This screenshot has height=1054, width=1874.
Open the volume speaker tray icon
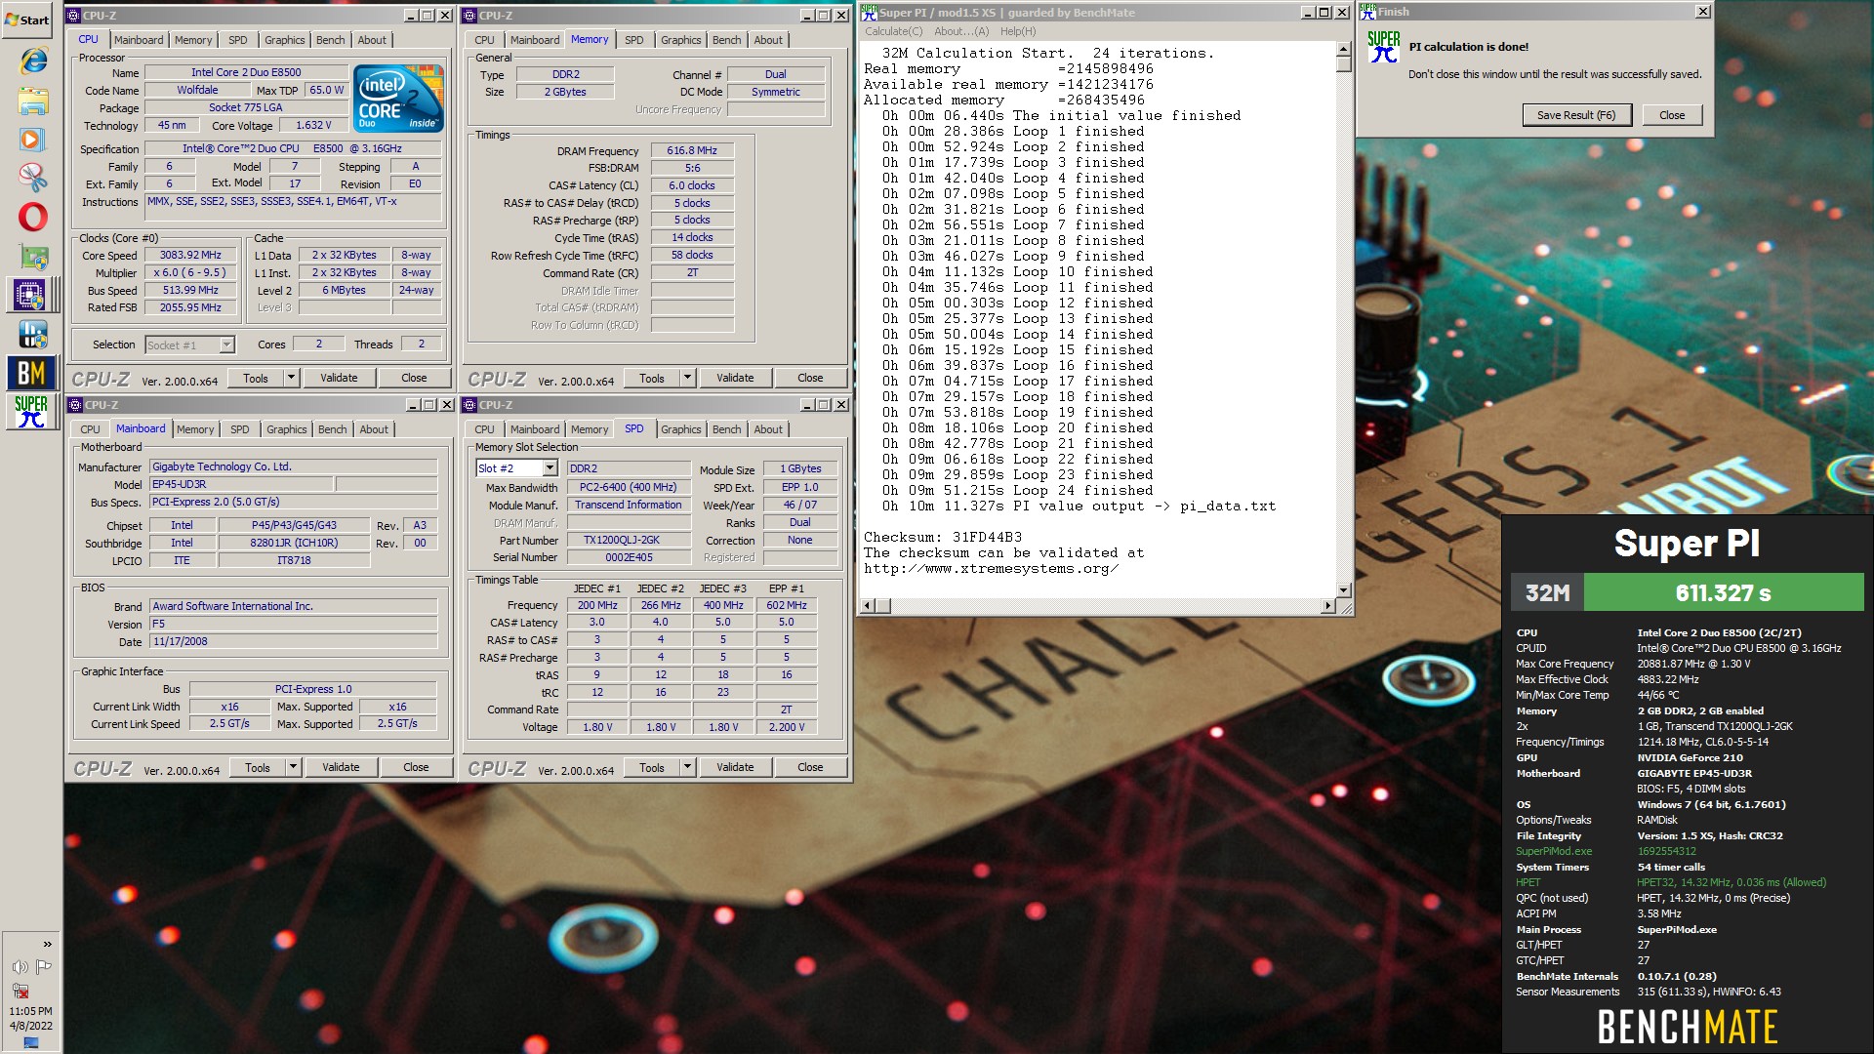coord(20,967)
